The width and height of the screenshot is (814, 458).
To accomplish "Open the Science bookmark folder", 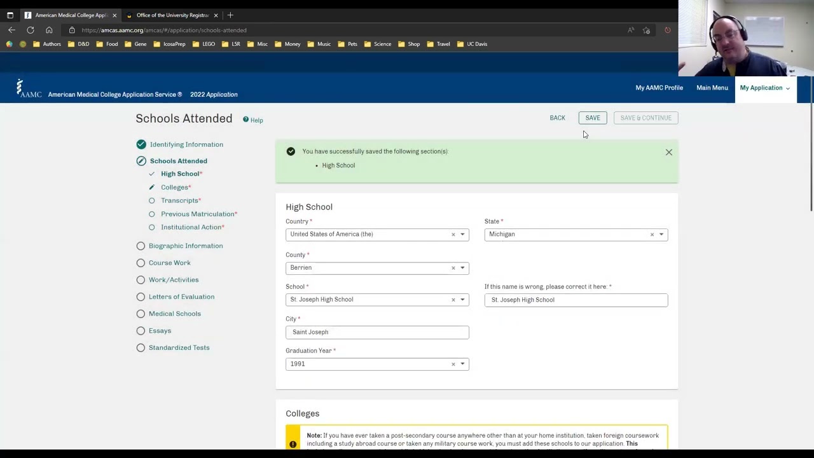I will coord(378,44).
